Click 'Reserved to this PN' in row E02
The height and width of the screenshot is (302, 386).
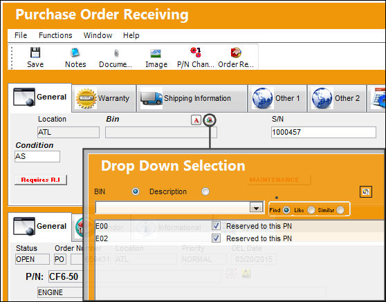coord(259,238)
